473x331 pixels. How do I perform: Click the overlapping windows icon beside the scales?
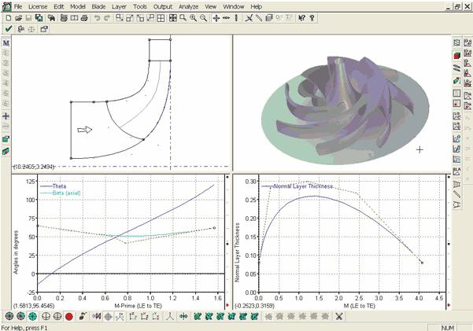click(x=44, y=29)
